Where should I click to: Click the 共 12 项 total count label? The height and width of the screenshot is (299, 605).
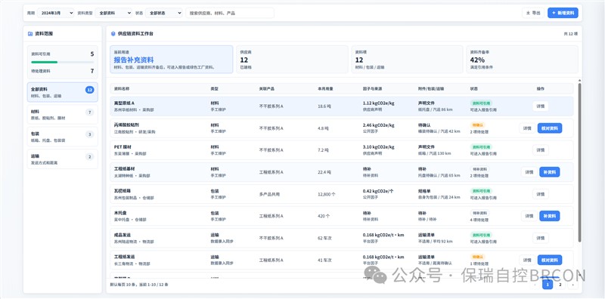point(571,34)
